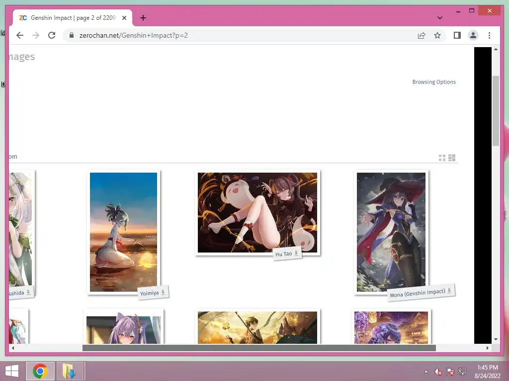Open the Yoimiya beach sunset image
This screenshot has width=509, height=381.
[x=123, y=232]
